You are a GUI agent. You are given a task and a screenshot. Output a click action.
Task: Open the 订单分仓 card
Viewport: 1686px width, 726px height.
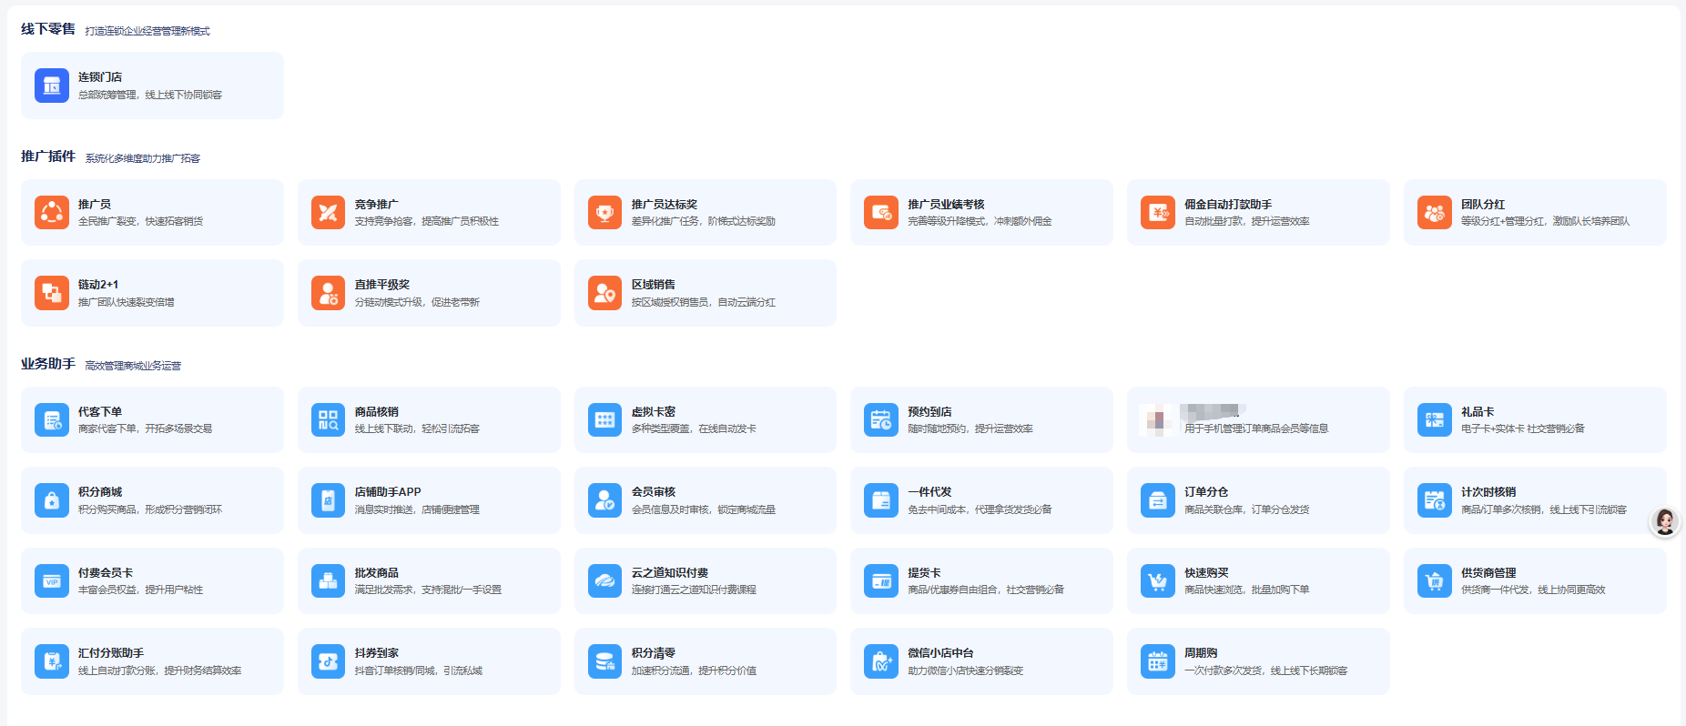coord(1257,500)
